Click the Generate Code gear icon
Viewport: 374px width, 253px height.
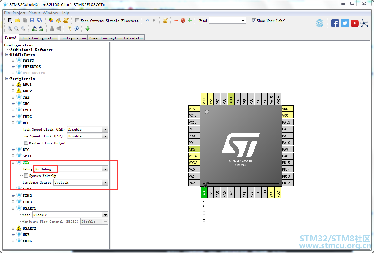coord(59,21)
